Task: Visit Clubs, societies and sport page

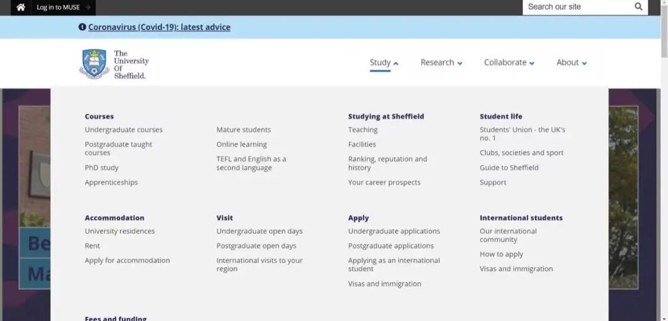Action: click(x=521, y=153)
